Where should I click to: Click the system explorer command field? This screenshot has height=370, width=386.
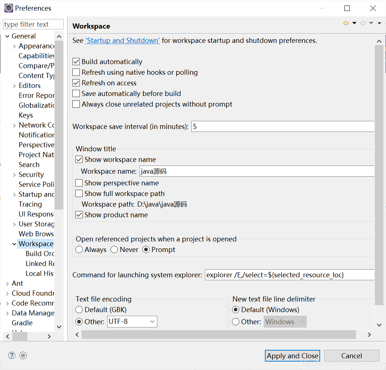(289, 275)
